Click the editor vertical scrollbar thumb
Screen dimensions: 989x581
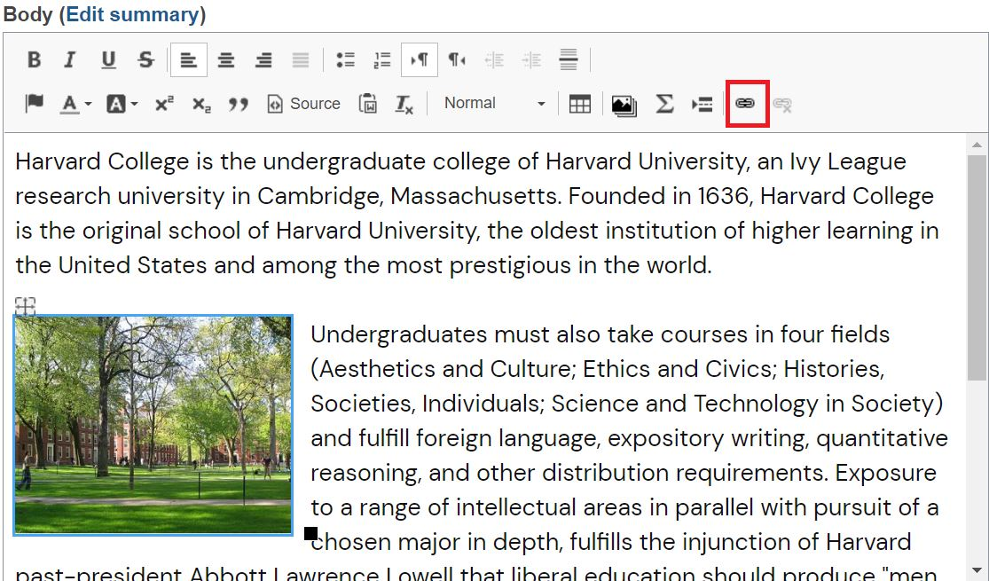[977, 268]
